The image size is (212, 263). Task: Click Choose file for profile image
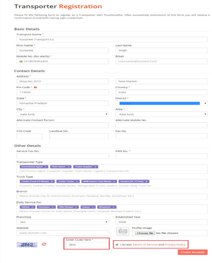[145, 233]
